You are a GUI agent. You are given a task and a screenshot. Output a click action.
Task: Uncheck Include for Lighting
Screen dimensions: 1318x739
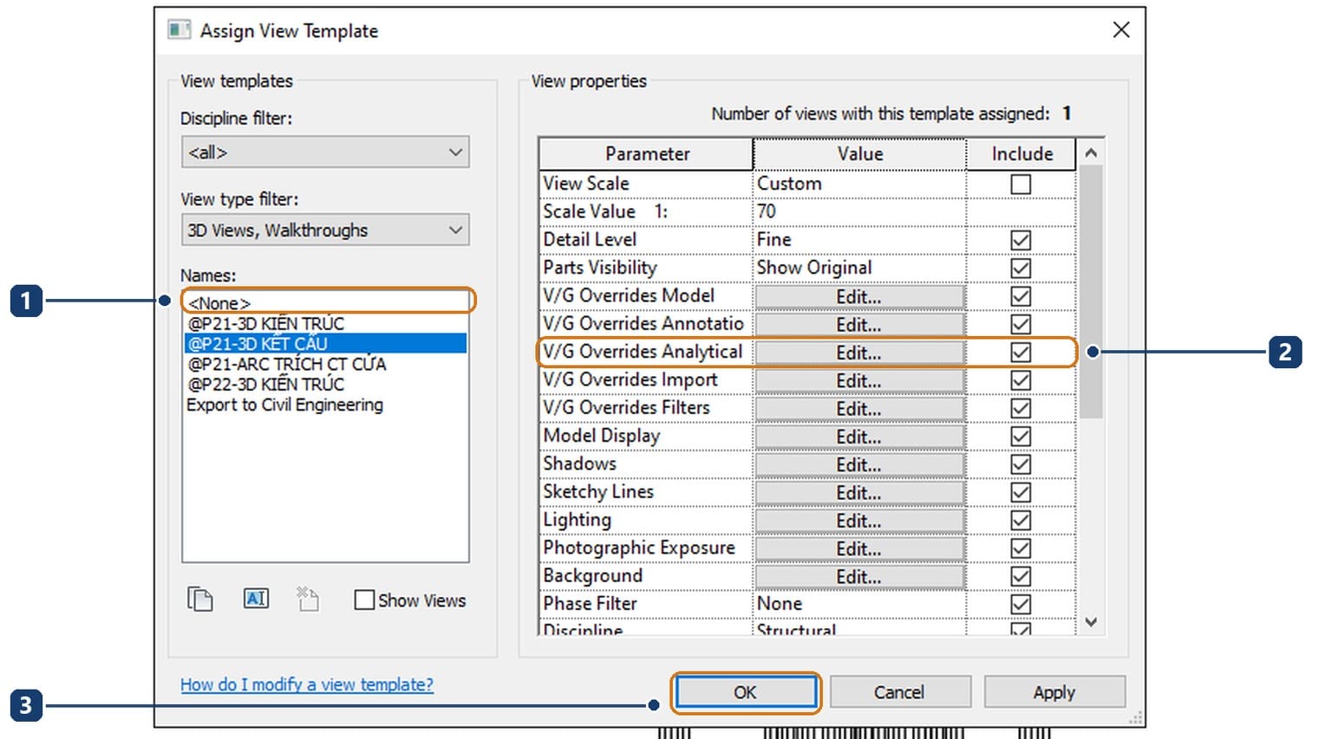(1021, 520)
